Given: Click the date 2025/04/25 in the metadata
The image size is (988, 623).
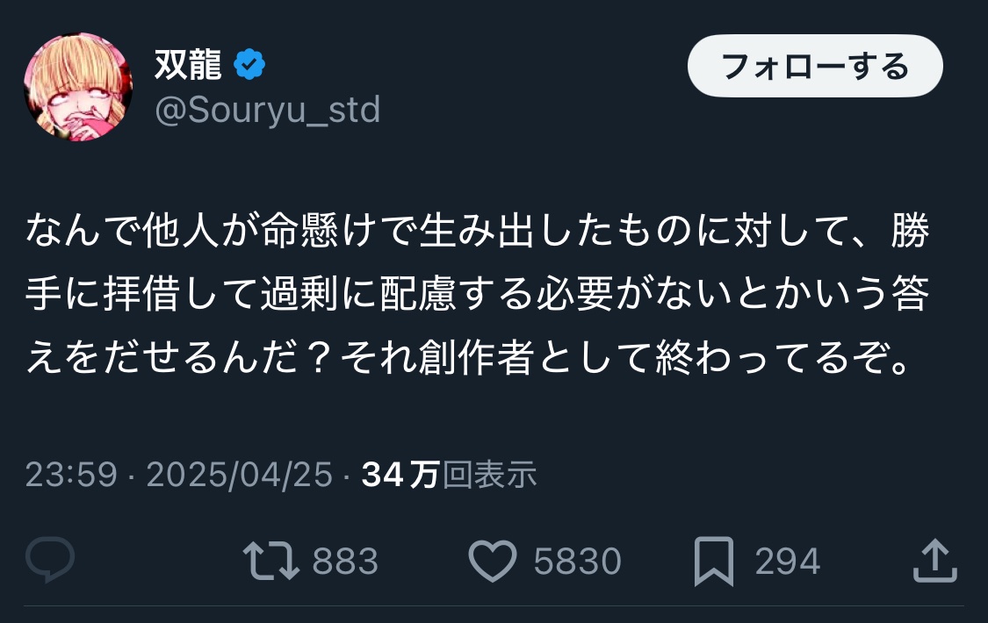Looking at the screenshot, I should (243, 474).
